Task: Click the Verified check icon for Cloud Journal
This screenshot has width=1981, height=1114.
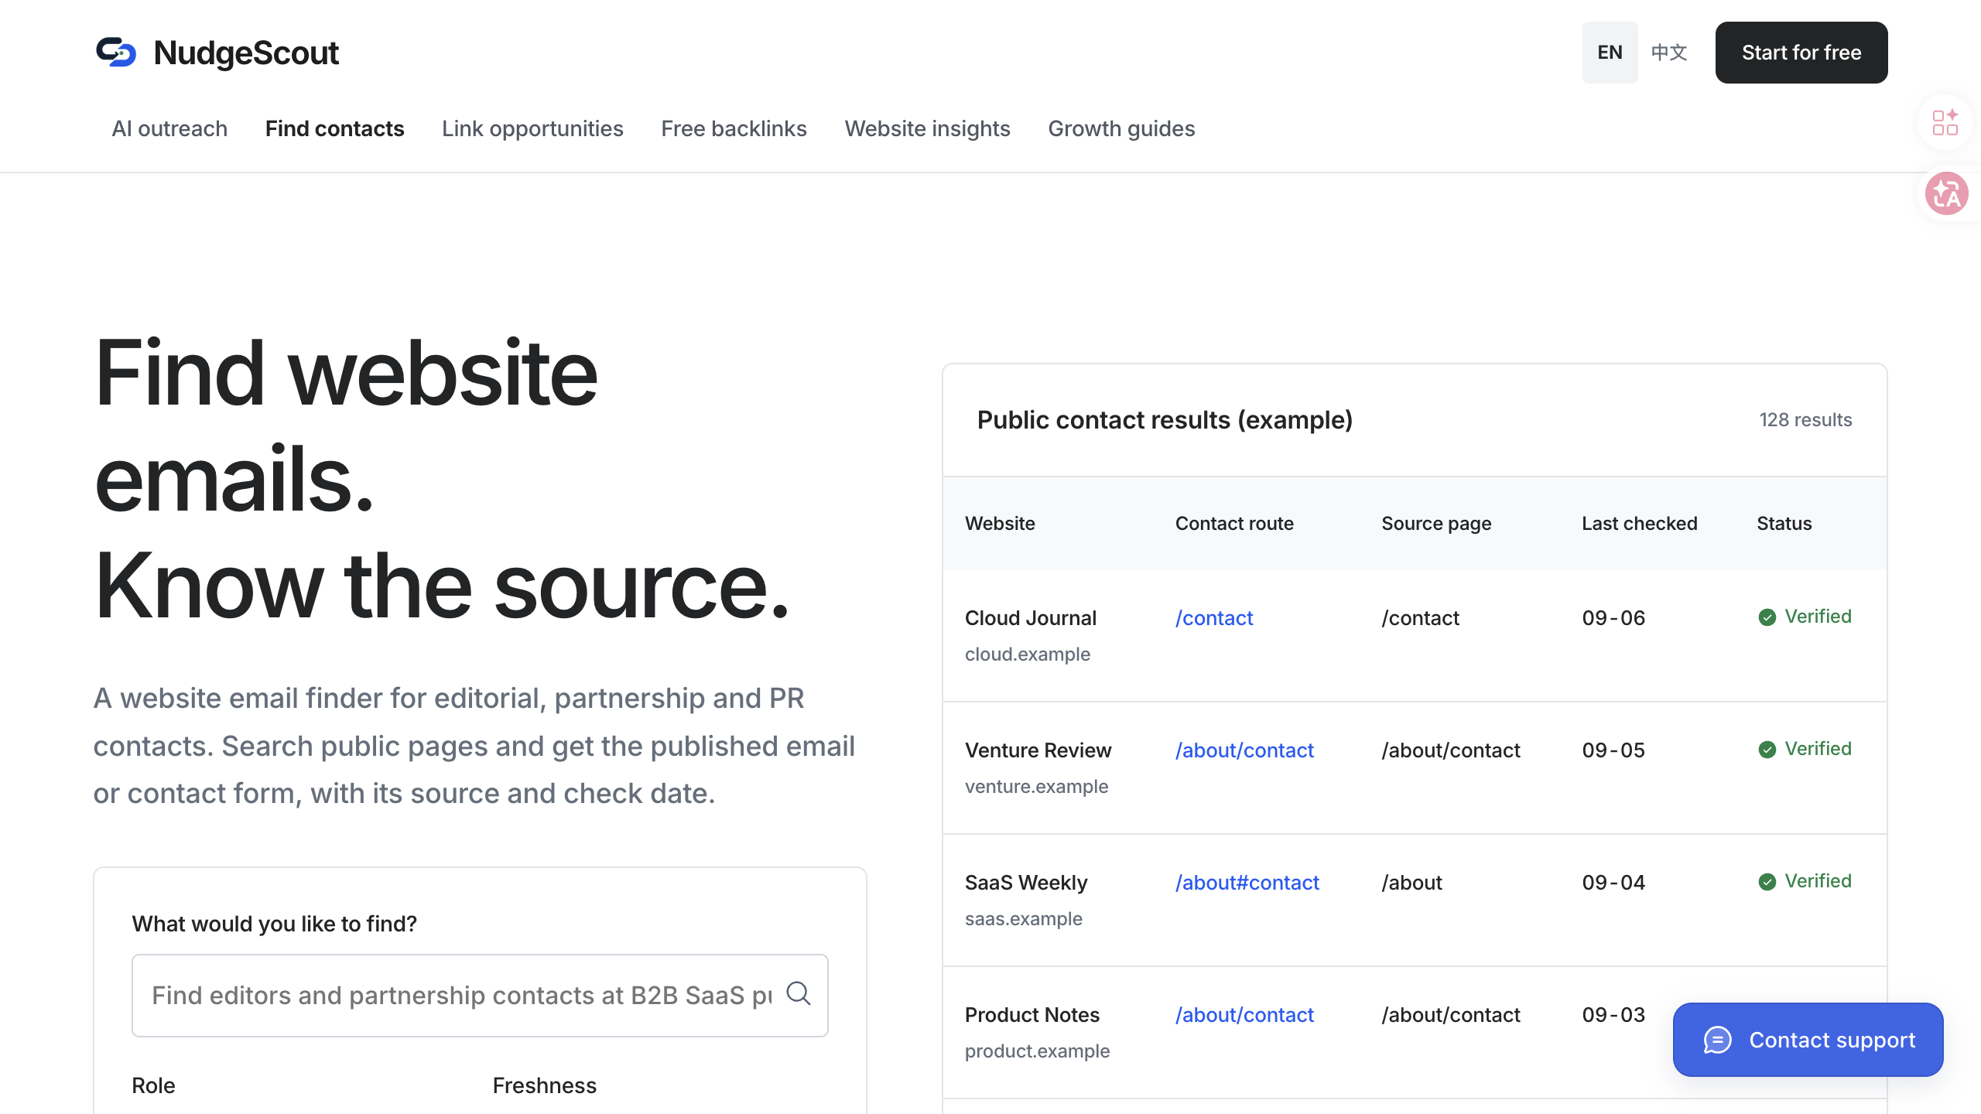Action: pyautogui.click(x=1767, y=617)
